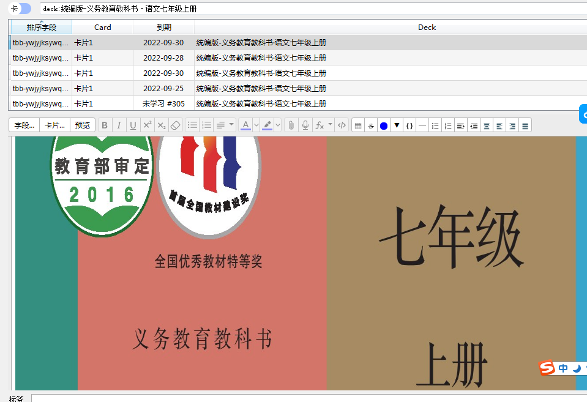Insert an unordered bullet list

pyautogui.click(x=192, y=125)
